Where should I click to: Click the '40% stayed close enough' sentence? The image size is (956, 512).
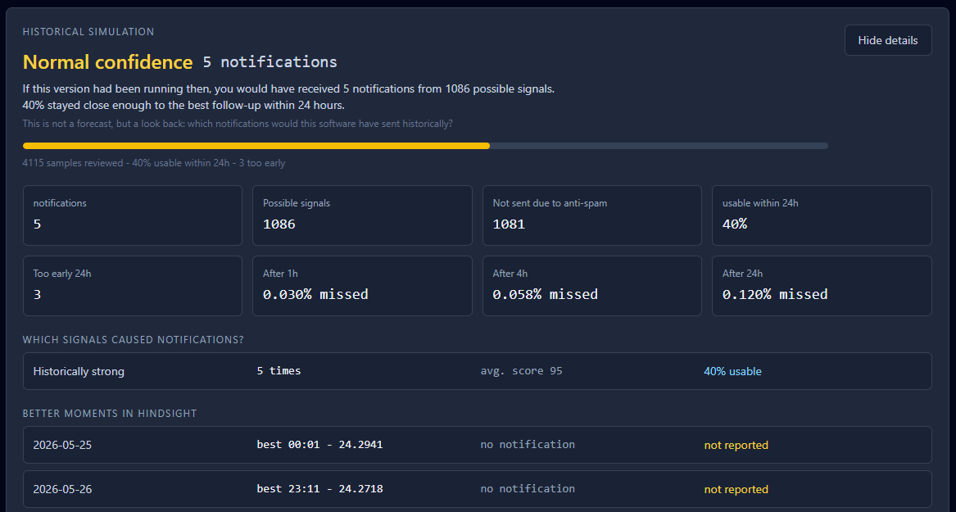coord(183,105)
